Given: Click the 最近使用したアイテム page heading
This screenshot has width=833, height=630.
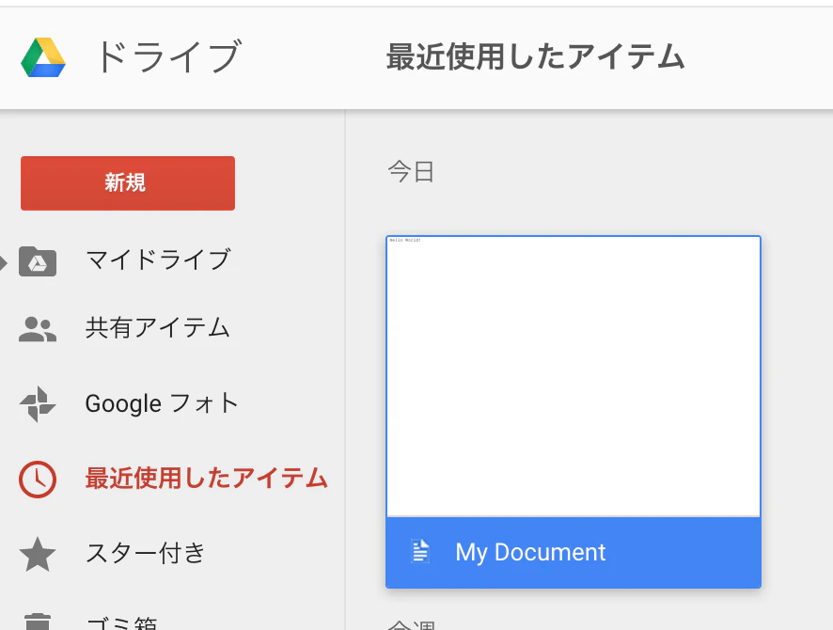Looking at the screenshot, I should [x=536, y=56].
